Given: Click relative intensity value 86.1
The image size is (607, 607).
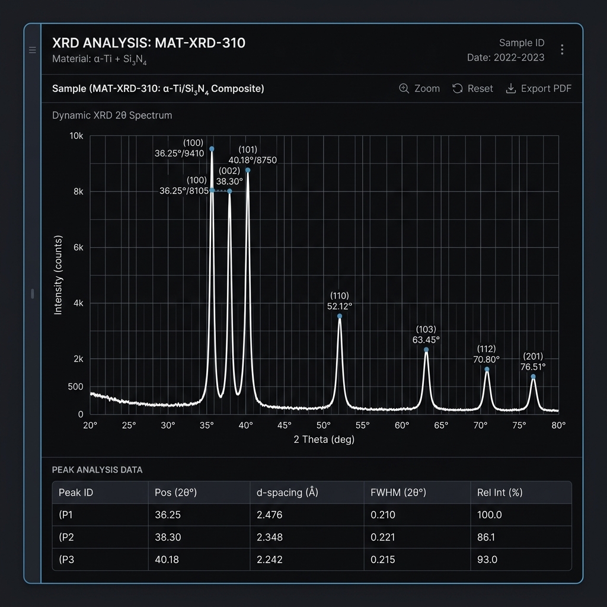Looking at the screenshot, I should pyautogui.click(x=486, y=537).
